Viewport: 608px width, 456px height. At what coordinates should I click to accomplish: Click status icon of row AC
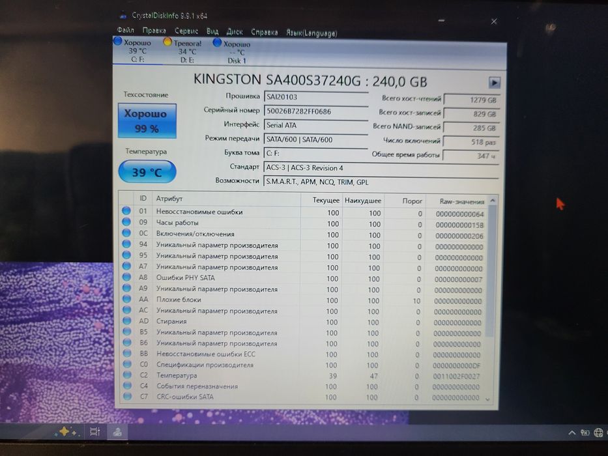click(126, 309)
